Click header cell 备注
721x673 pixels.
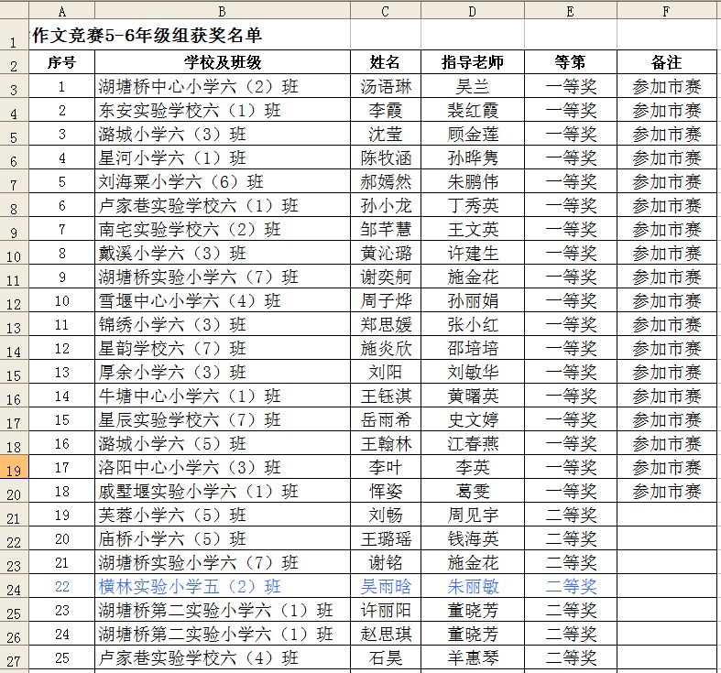click(667, 62)
